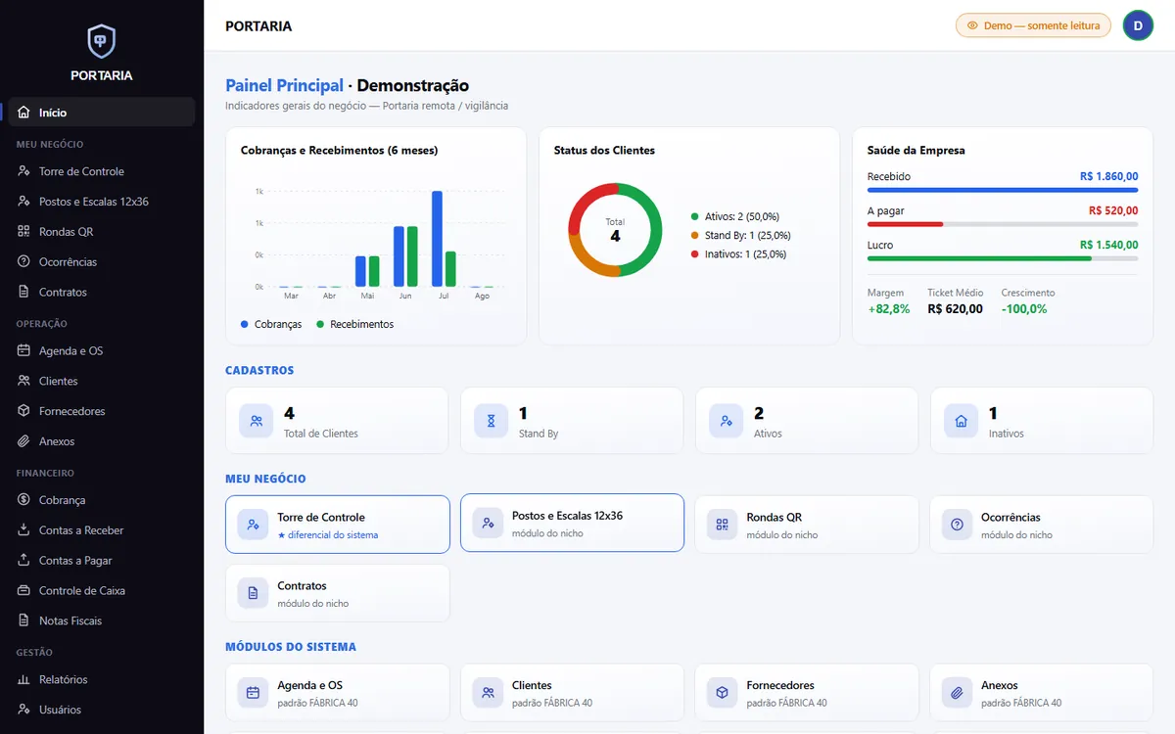Click the Contratos sidebar document icon
1175x734 pixels.
click(x=24, y=293)
